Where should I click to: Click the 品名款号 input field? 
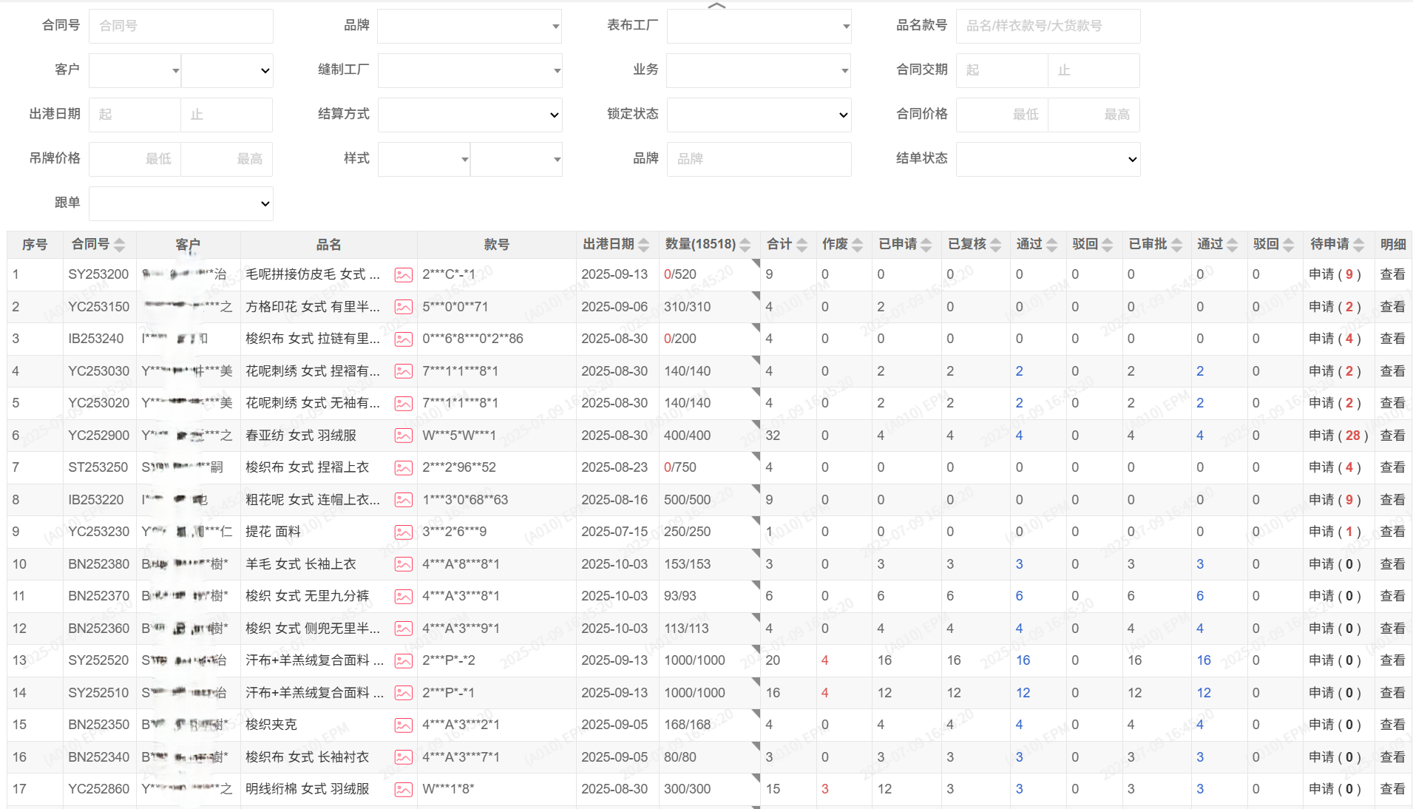pyautogui.click(x=1048, y=26)
